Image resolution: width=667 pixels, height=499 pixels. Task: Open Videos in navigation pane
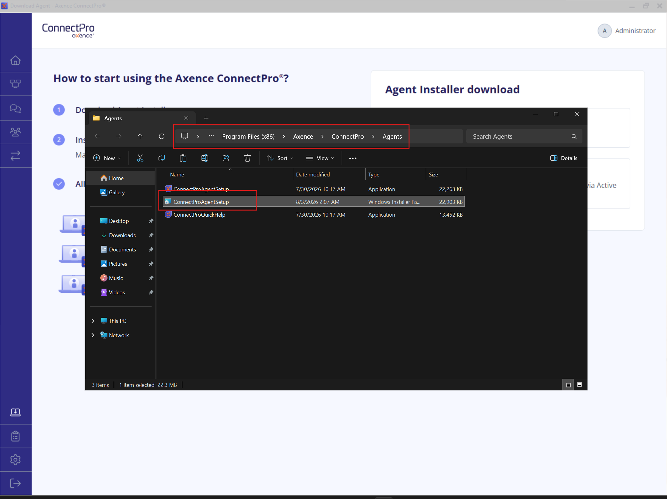[x=117, y=292]
